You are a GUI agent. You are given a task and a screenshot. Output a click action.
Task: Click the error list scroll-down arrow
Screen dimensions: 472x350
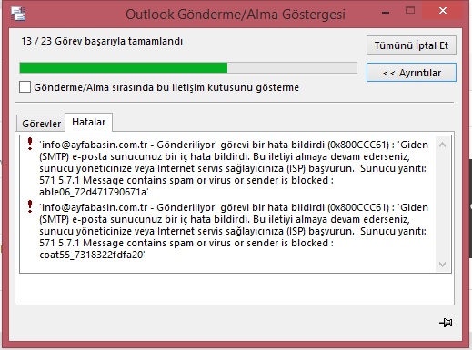point(442,265)
